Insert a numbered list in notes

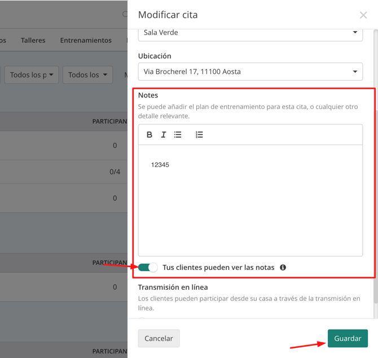click(199, 134)
